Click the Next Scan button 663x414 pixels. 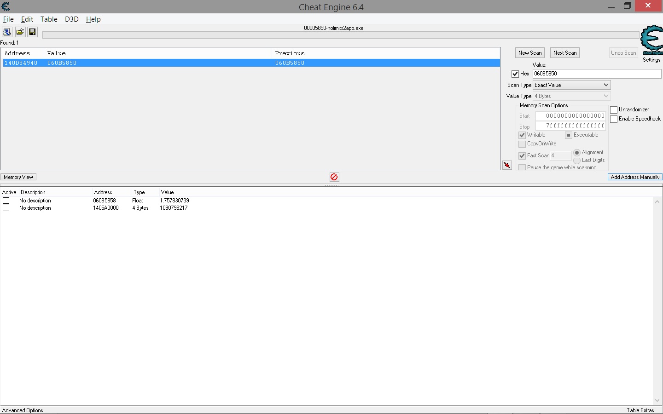pos(565,53)
